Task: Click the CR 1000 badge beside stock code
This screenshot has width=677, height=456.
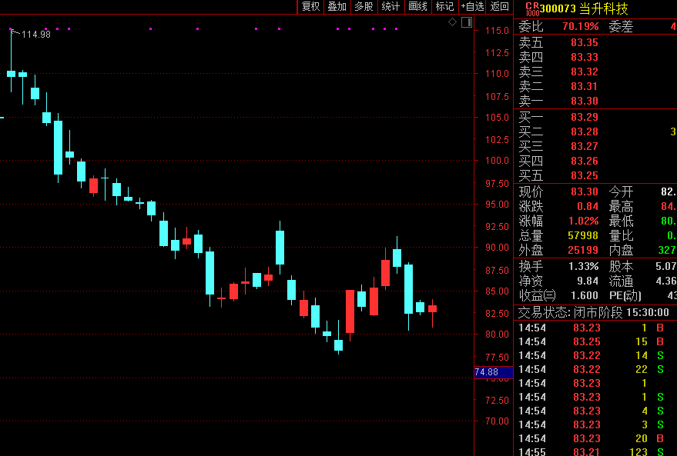Action: click(531, 8)
